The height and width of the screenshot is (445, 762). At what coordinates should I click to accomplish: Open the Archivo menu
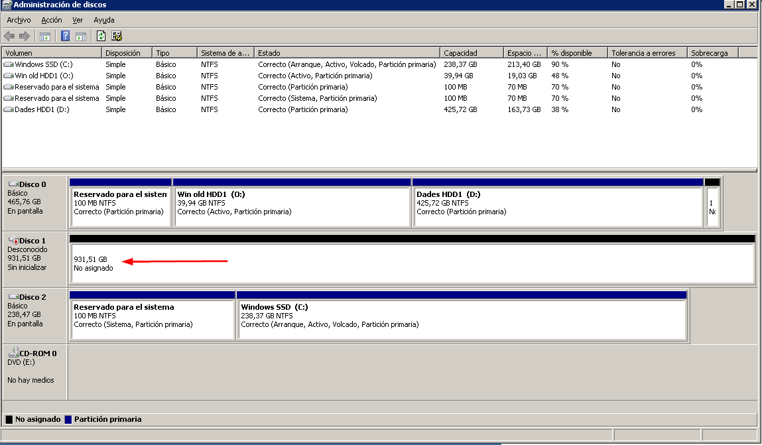pyautogui.click(x=19, y=20)
